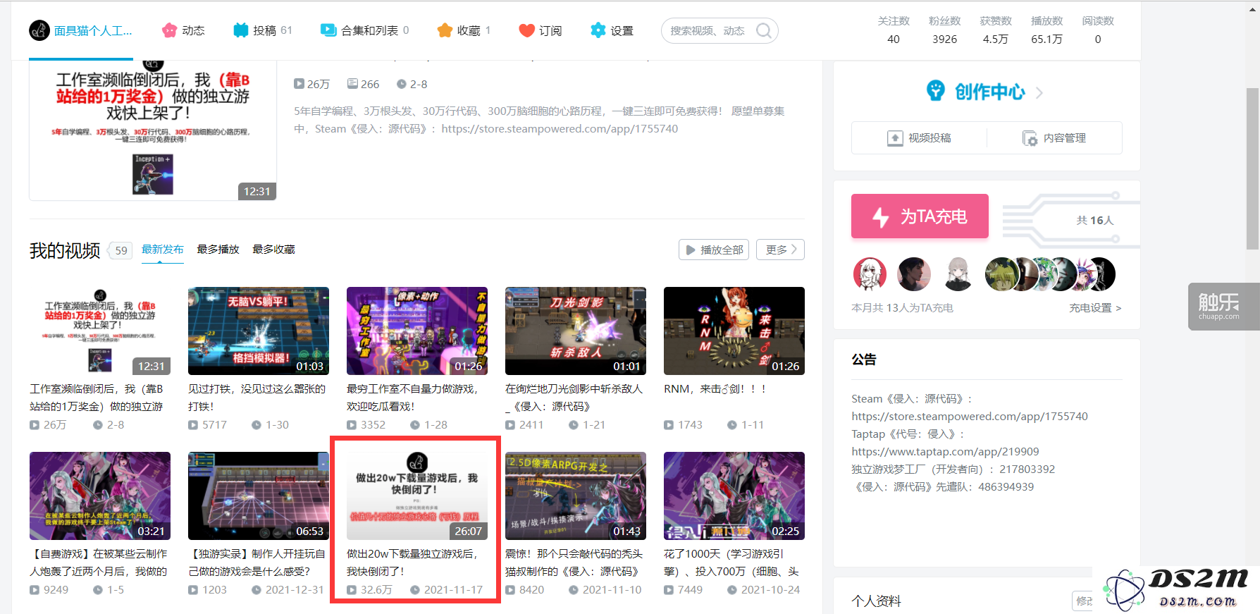The image size is (1260, 614).
Task: Open the featured video thumbnail with 12:31 duration at top
Action: [x=153, y=130]
